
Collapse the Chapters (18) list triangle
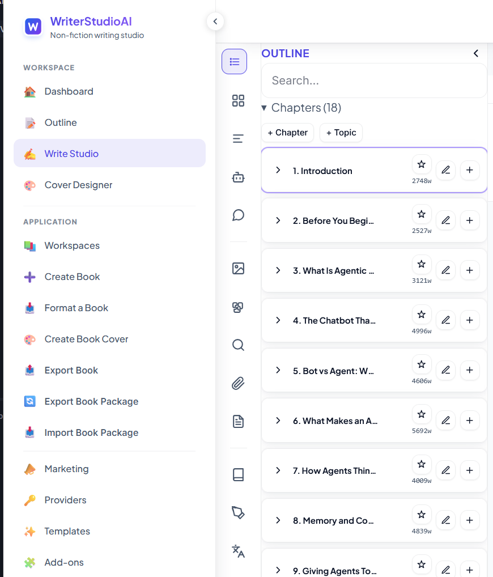pyautogui.click(x=264, y=108)
